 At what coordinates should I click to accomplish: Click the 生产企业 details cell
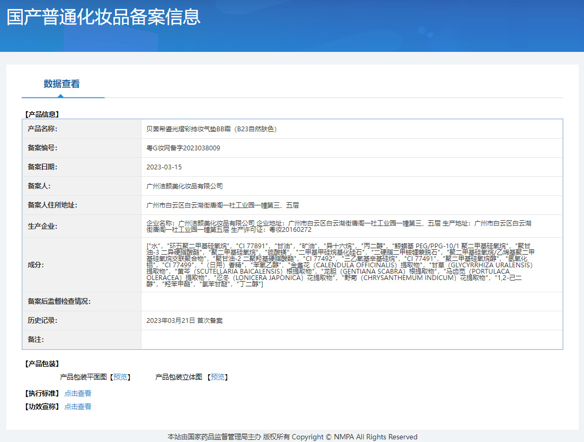pos(339,227)
